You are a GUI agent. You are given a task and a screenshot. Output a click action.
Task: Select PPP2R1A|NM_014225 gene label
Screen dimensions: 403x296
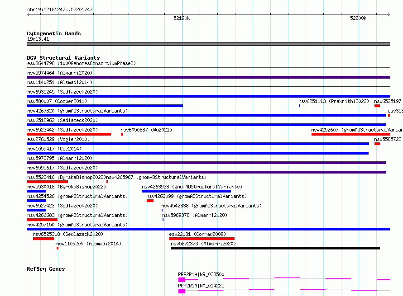201,286
